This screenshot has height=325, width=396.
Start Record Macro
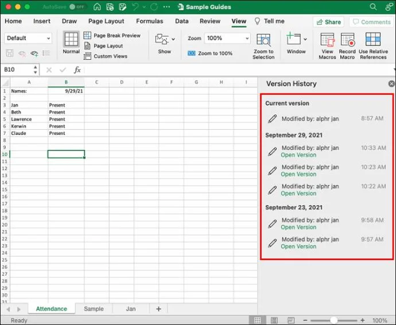click(347, 47)
